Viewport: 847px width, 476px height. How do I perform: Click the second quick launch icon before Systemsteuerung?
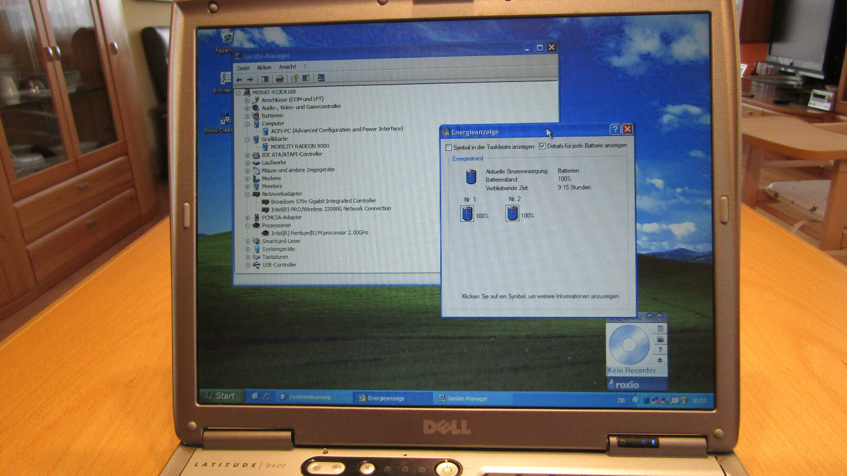(266, 396)
